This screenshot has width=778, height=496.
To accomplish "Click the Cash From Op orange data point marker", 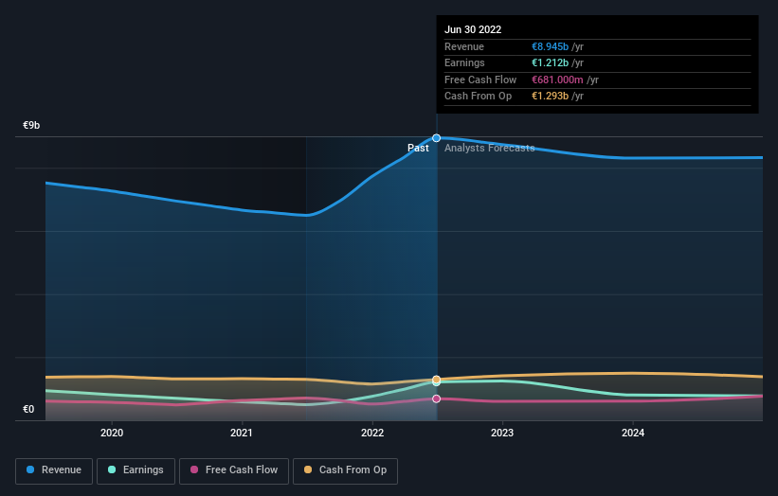I will 436,380.
